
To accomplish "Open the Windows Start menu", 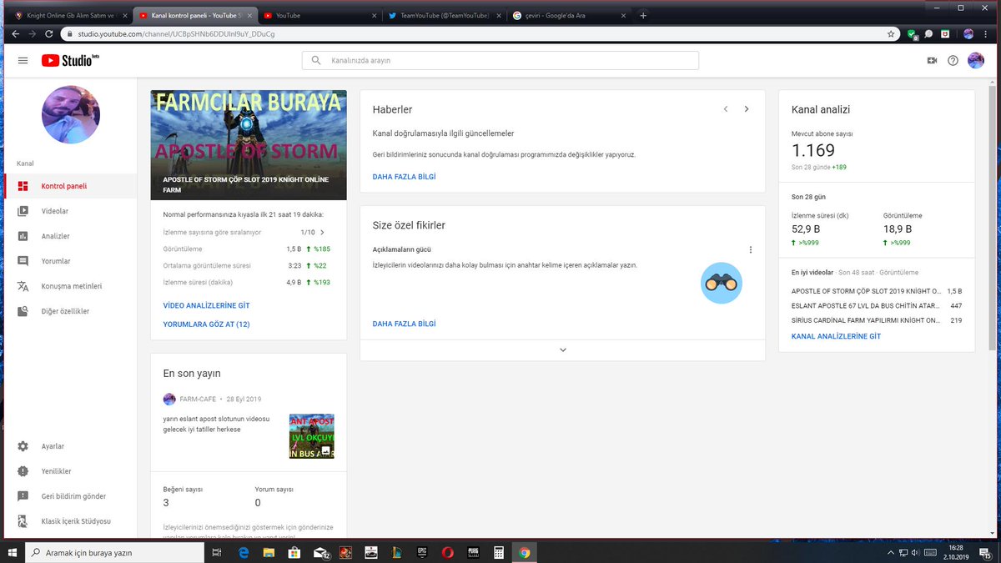I will pyautogui.click(x=12, y=552).
